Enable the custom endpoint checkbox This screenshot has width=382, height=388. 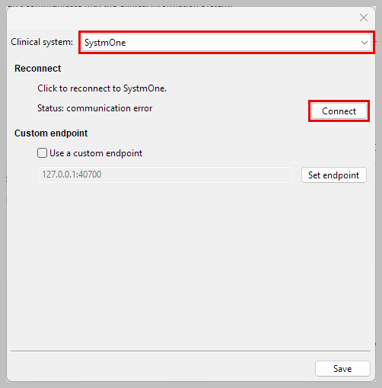(42, 153)
